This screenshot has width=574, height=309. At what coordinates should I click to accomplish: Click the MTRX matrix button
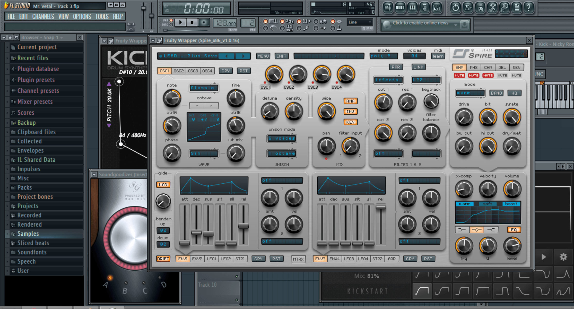tap(298, 259)
